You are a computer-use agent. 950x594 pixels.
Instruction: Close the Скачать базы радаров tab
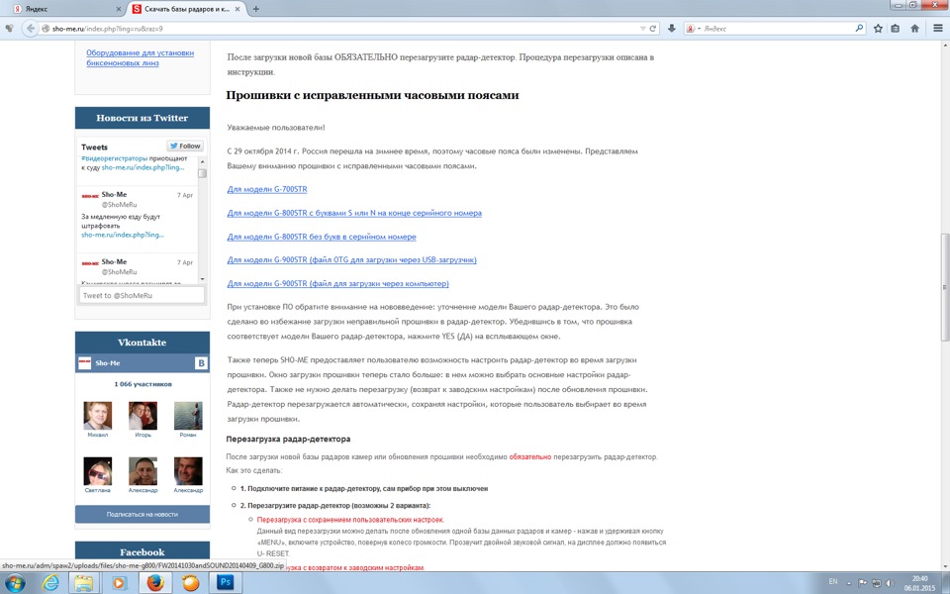tap(237, 9)
